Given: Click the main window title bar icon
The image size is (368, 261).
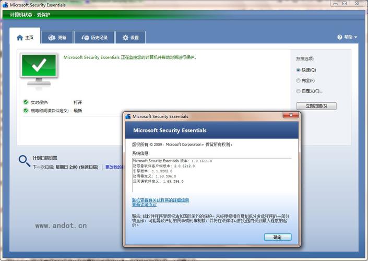Looking at the screenshot, I should pos(5,5).
